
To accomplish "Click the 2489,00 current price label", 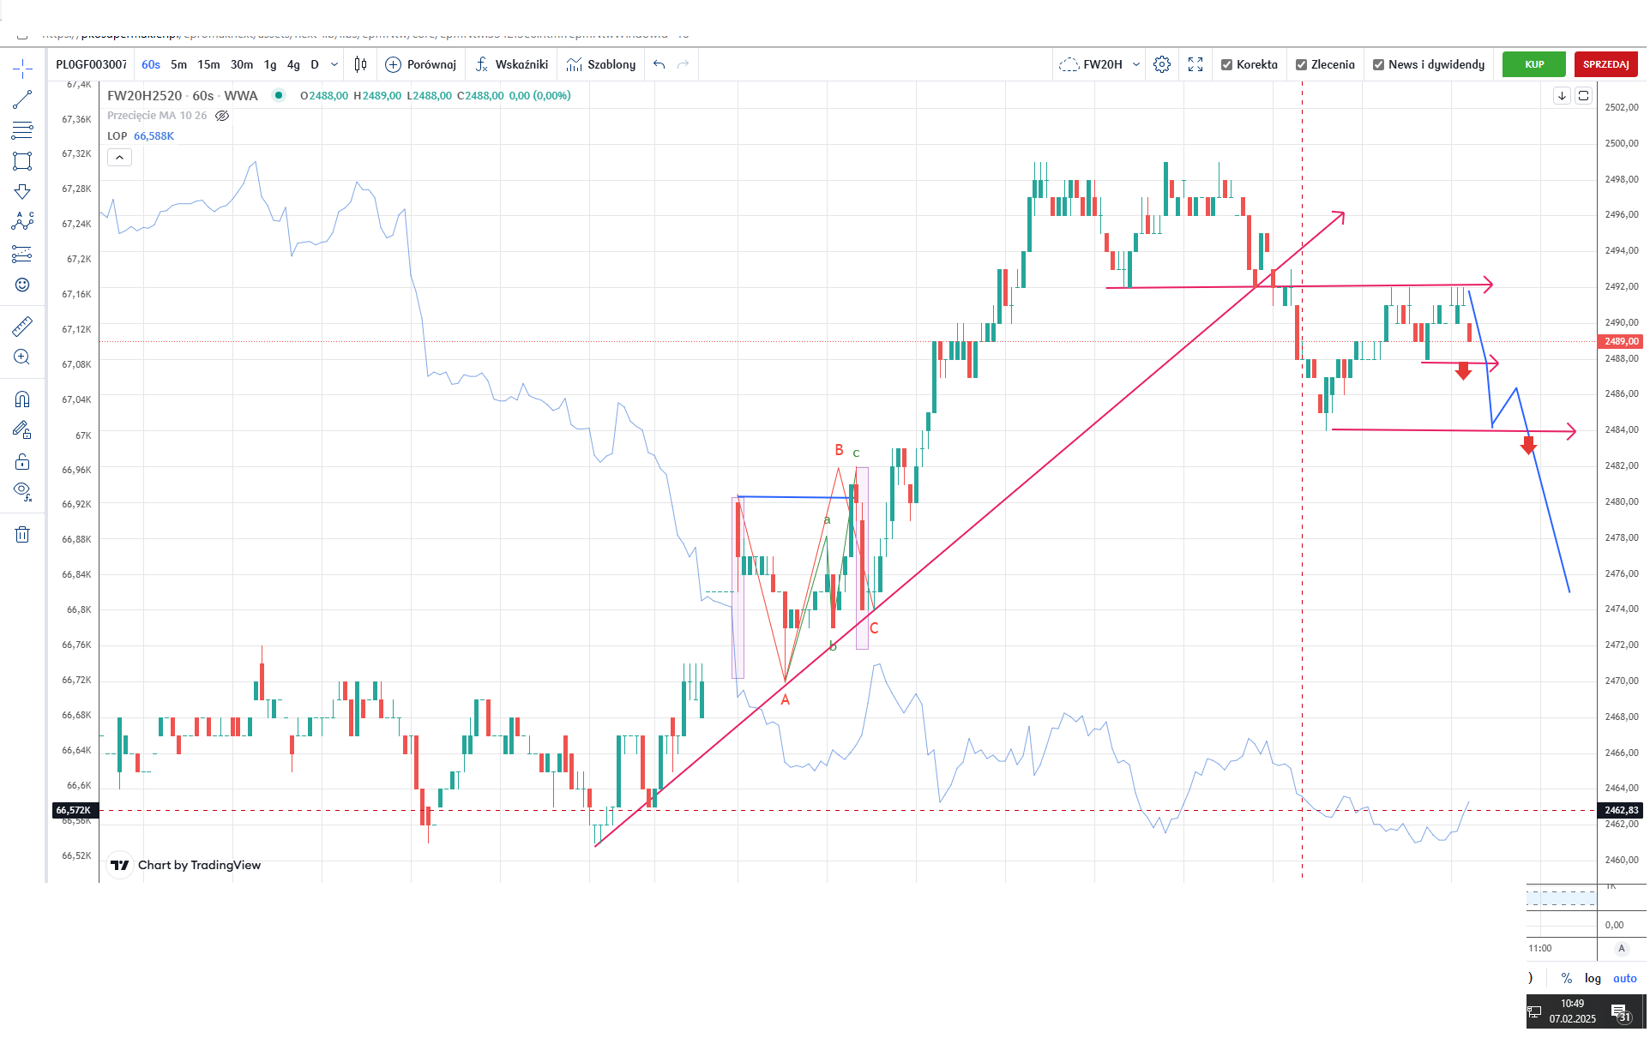I will (x=1621, y=341).
